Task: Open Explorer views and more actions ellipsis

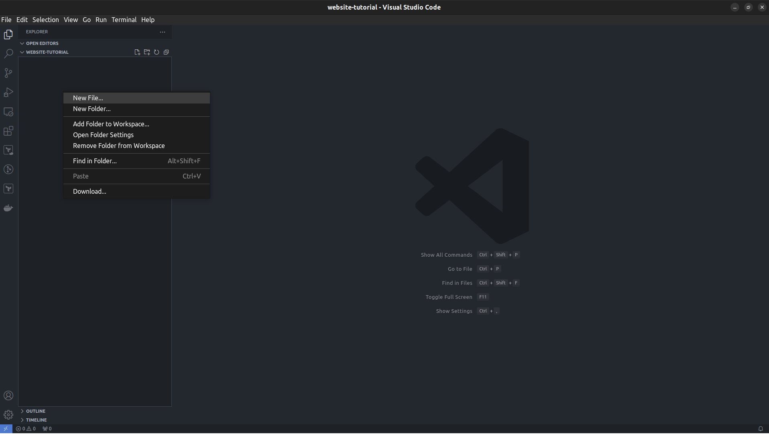Action: coord(163,32)
